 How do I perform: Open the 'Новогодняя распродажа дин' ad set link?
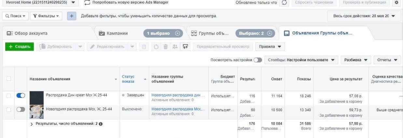point(178,95)
